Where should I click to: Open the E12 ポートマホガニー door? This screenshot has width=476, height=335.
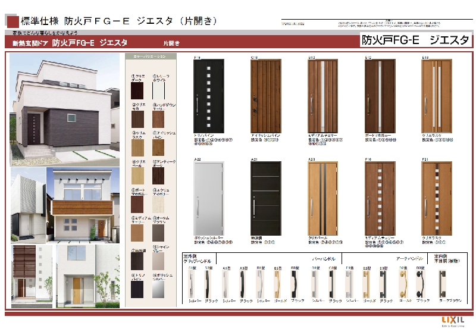380,96
